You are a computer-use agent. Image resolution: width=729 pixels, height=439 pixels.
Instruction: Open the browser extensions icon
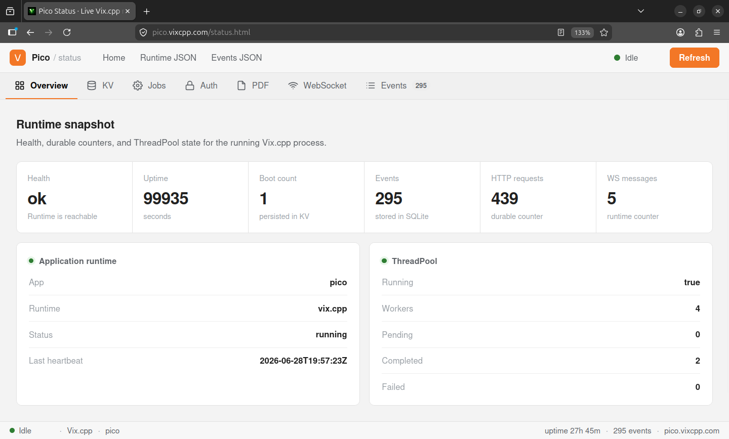point(699,32)
